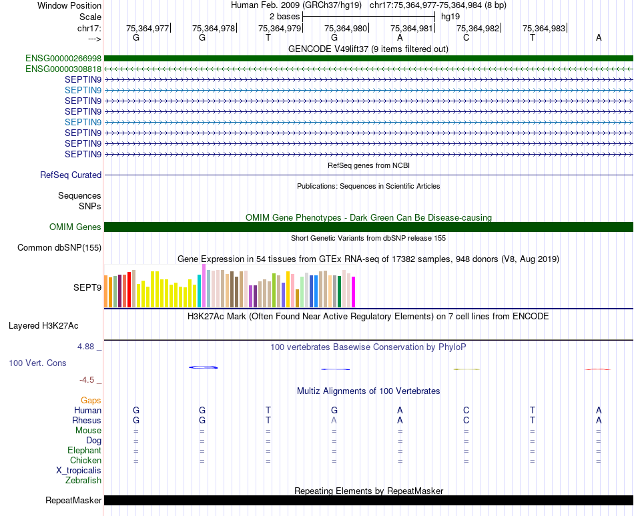The image size is (634, 516).
Task: Click the H3K27Ac Mark track title
Action: [x=368, y=316]
